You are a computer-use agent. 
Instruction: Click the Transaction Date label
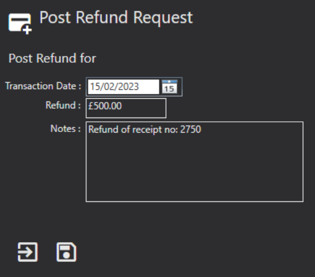(x=43, y=86)
